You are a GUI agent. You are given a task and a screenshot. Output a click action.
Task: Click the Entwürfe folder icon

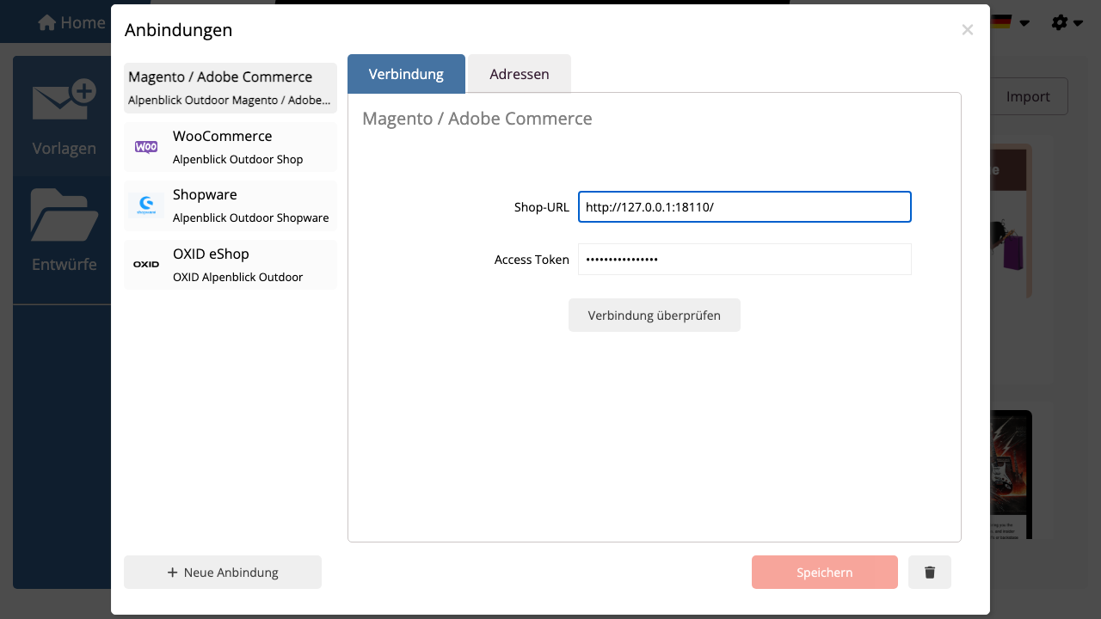(64, 215)
